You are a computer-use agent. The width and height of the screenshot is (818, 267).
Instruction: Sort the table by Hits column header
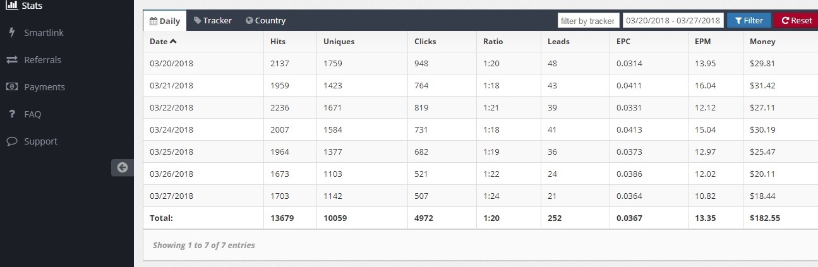278,42
